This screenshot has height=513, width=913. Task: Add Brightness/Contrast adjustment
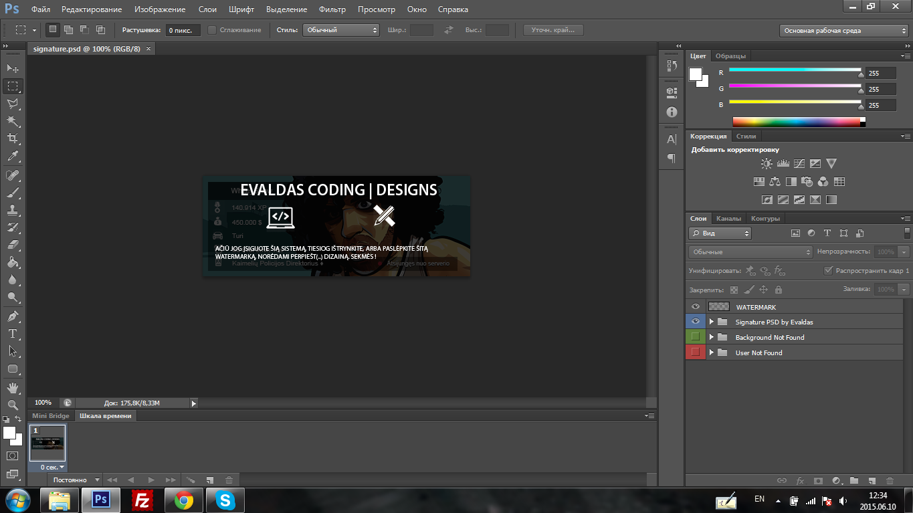pos(767,163)
